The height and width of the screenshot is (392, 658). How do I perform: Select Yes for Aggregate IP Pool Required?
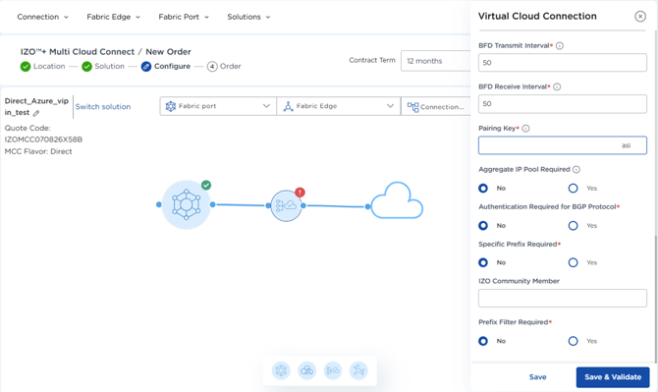(x=574, y=188)
